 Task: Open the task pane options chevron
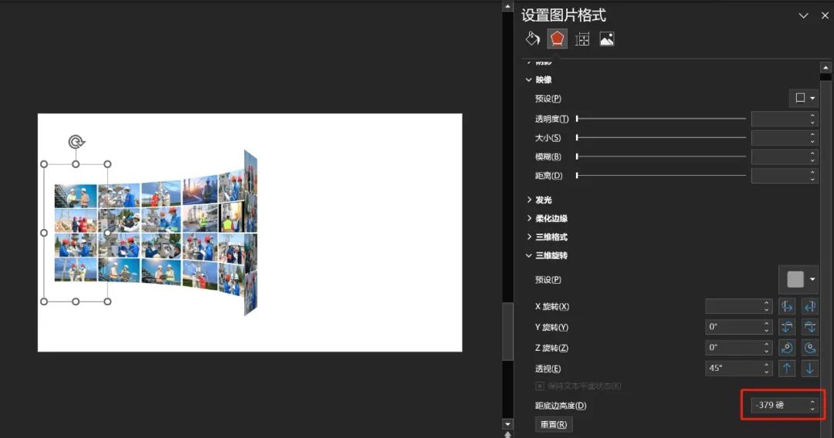point(803,16)
